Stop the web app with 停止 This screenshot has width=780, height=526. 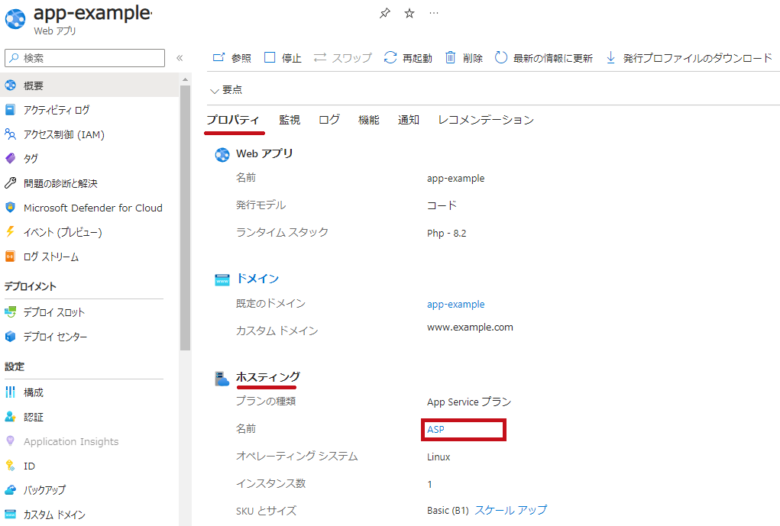(283, 58)
